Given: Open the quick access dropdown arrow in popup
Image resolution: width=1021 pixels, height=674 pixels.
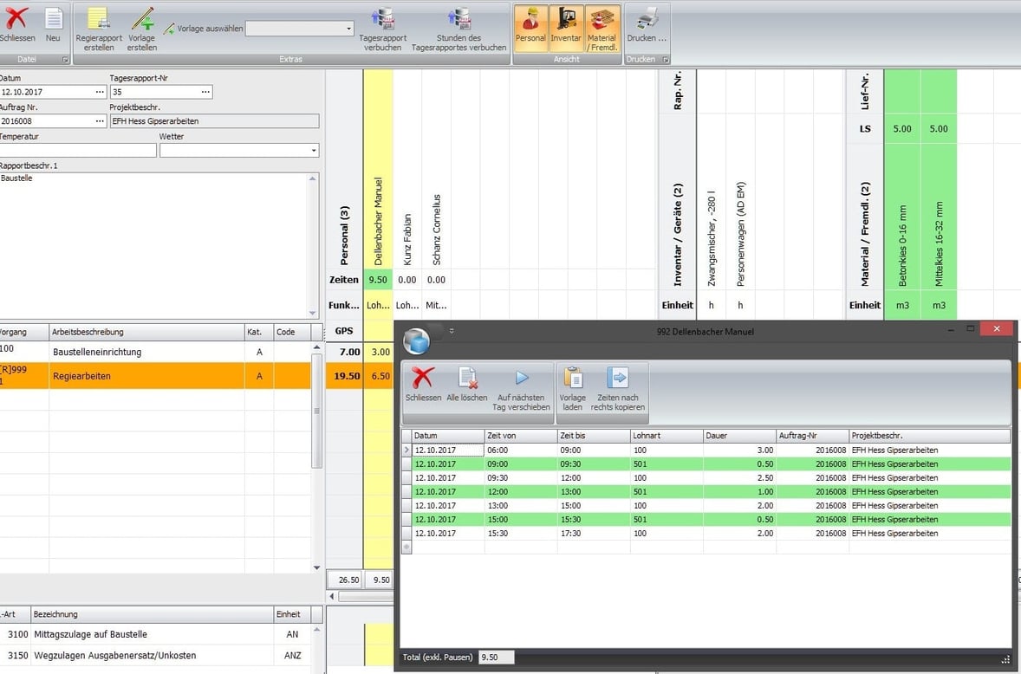Looking at the screenshot, I should click(x=452, y=331).
